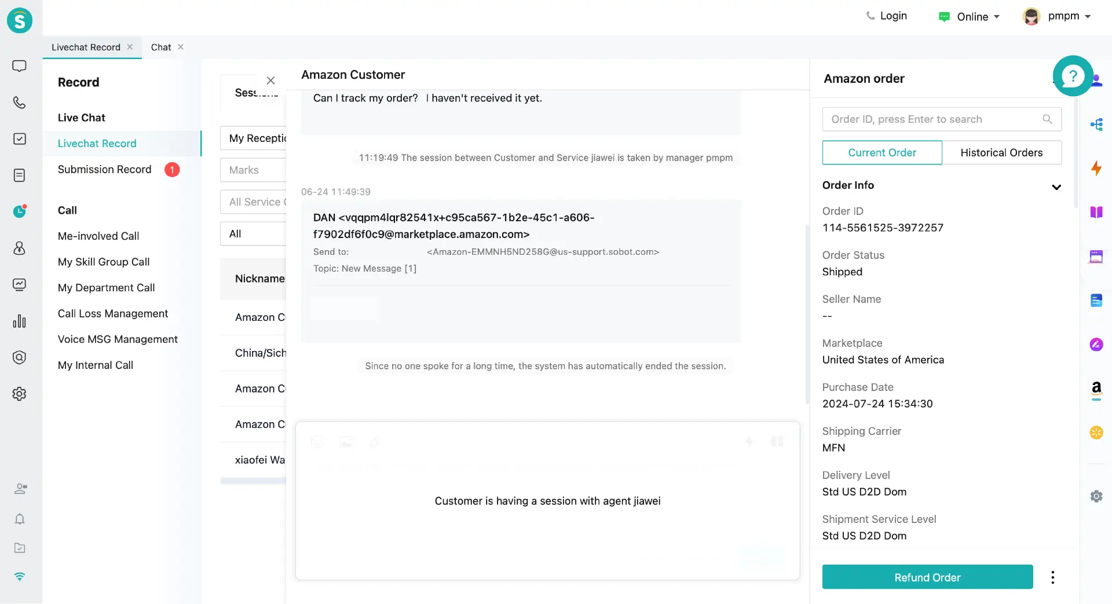Open My Skill Group Call menu item
Image resolution: width=1112 pixels, height=604 pixels.
pos(104,262)
